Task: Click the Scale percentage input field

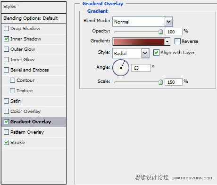Action: 174,82
